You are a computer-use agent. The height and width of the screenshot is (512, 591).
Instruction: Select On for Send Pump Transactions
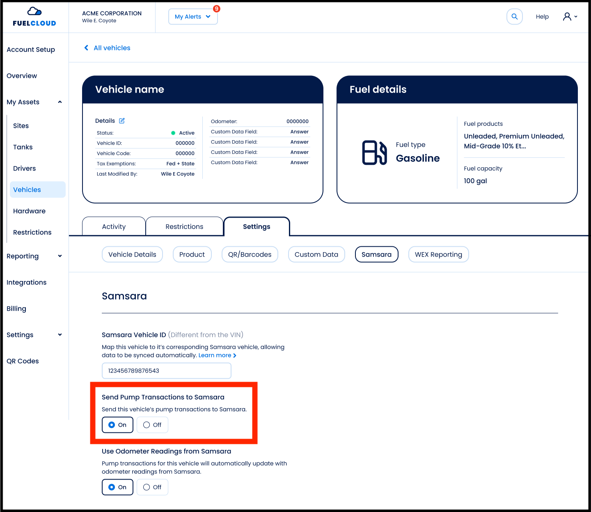117,425
